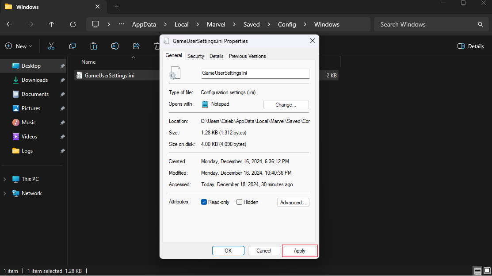Expand the Network tree node
Screen dimensions: 492x276
(x=5, y=193)
